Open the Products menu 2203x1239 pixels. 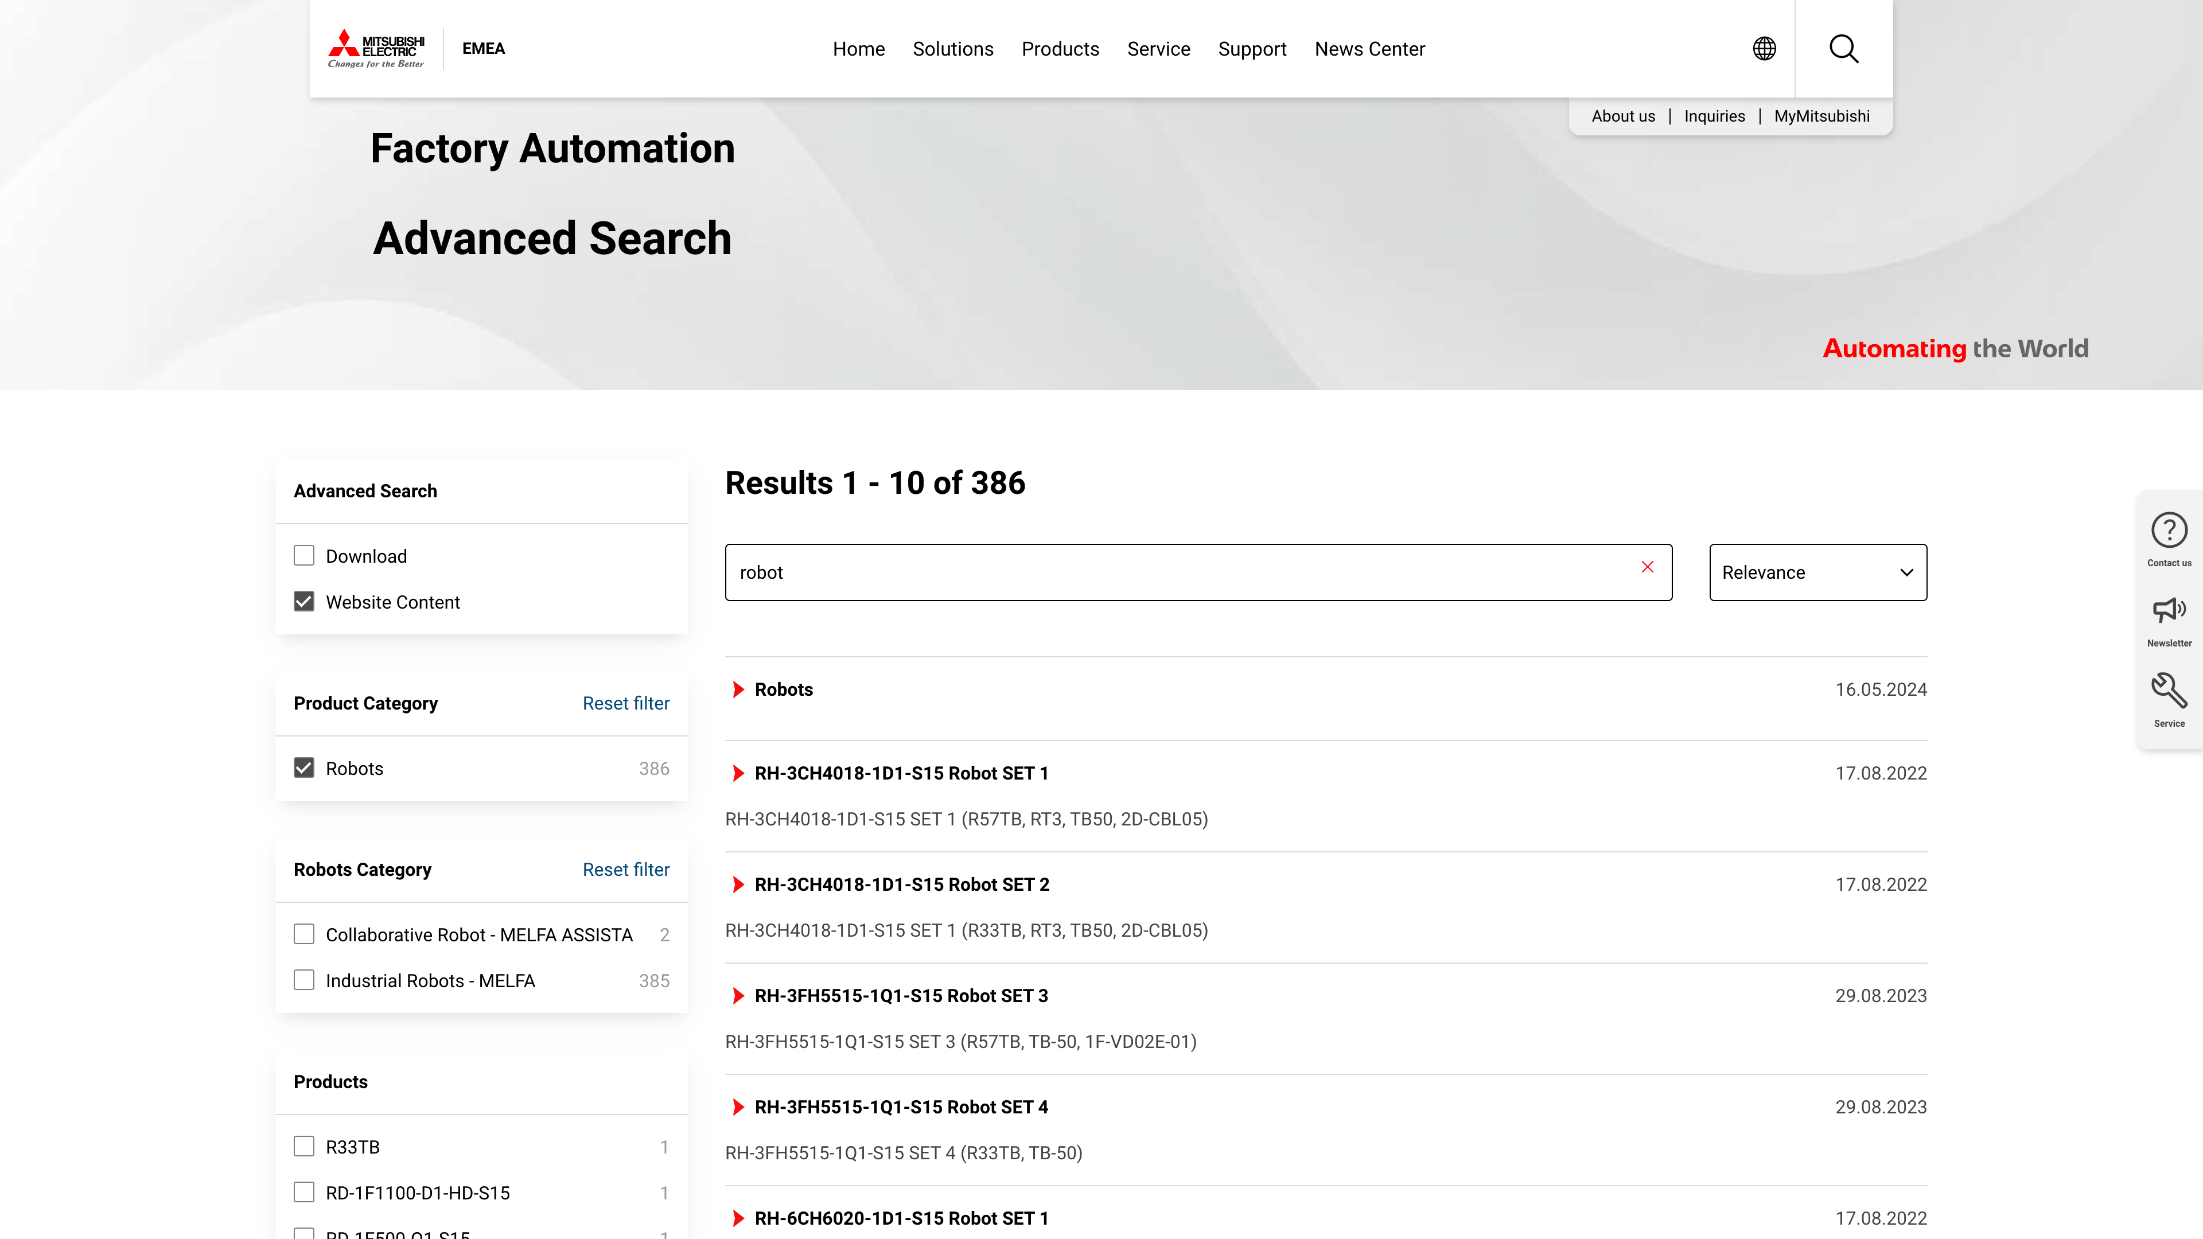pyautogui.click(x=1060, y=49)
